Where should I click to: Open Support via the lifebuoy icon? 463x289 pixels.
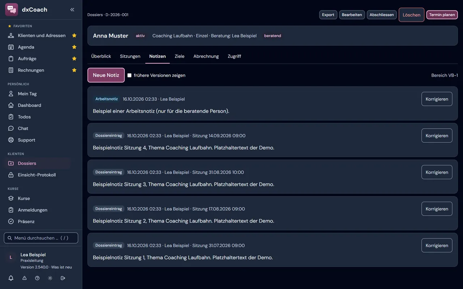click(x=11, y=140)
